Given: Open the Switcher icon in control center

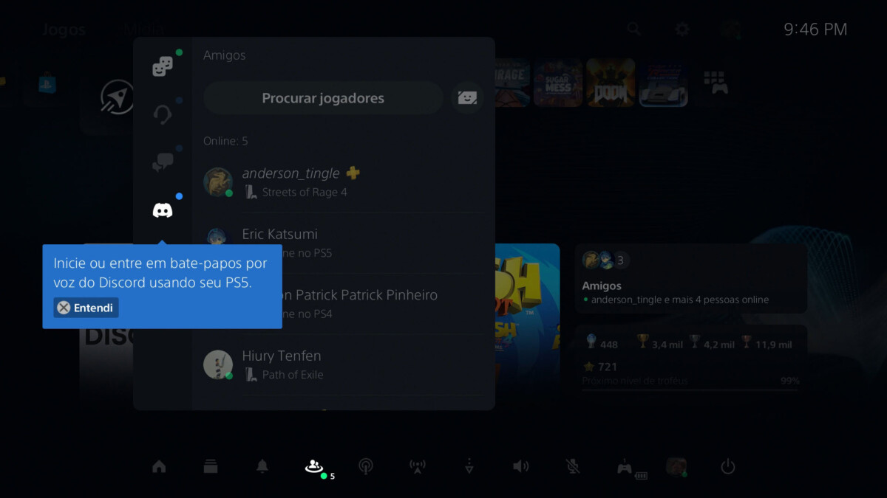Looking at the screenshot, I should click(x=211, y=466).
